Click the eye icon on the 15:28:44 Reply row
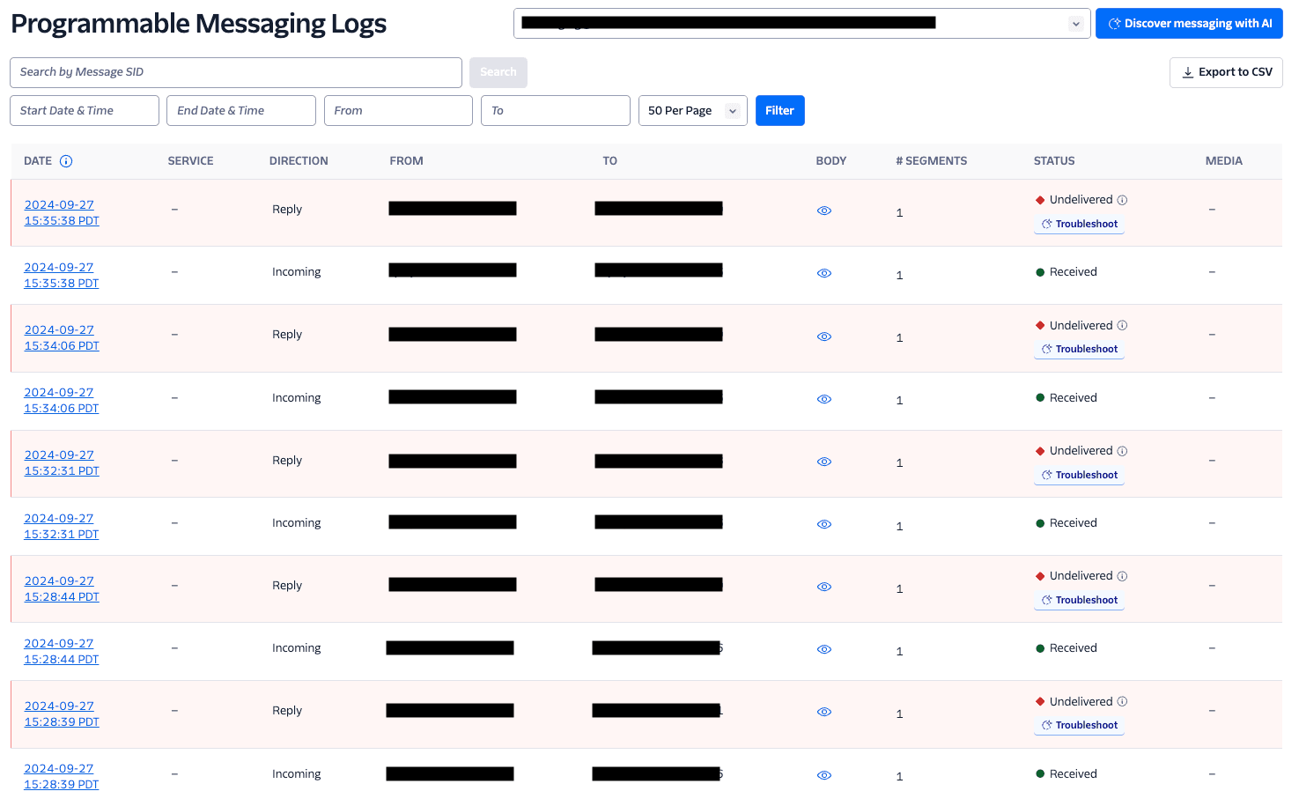Viewport: 1299px width, 806px height. tap(823, 587)
